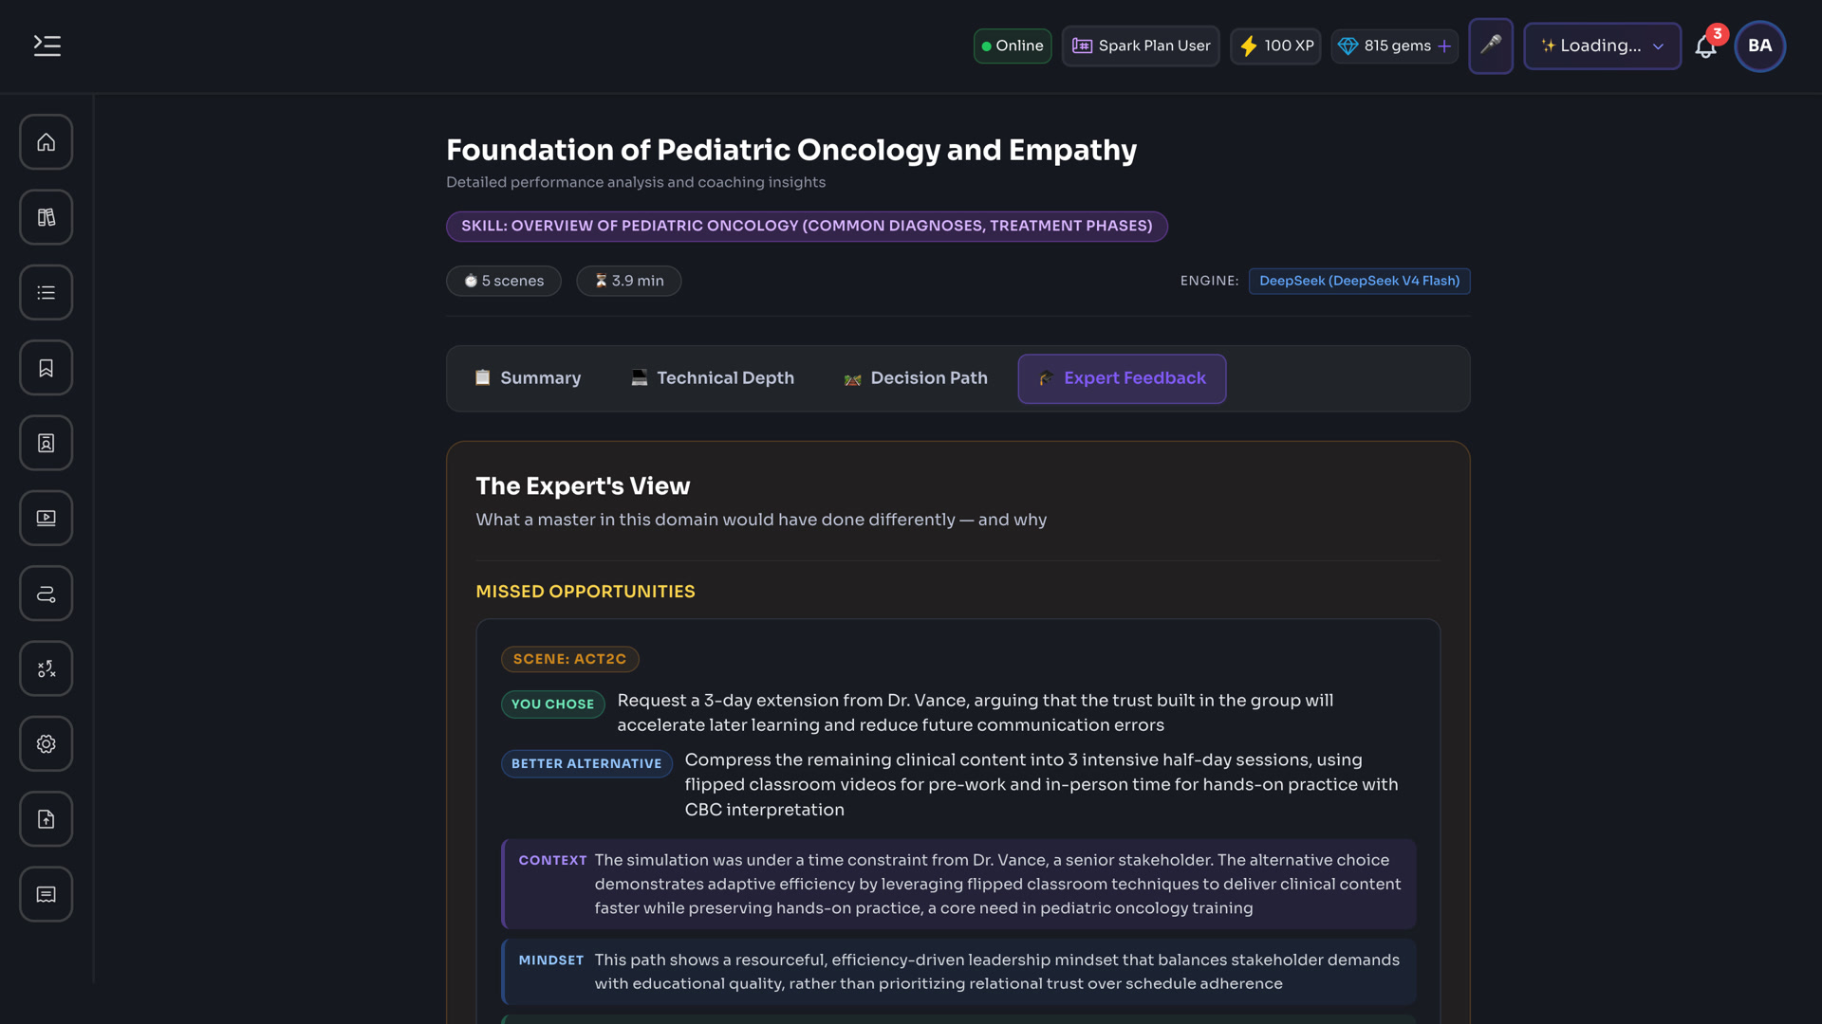Click the DeepSeek engine label
1822x1024 pixels.
[x=1359, y=281]
